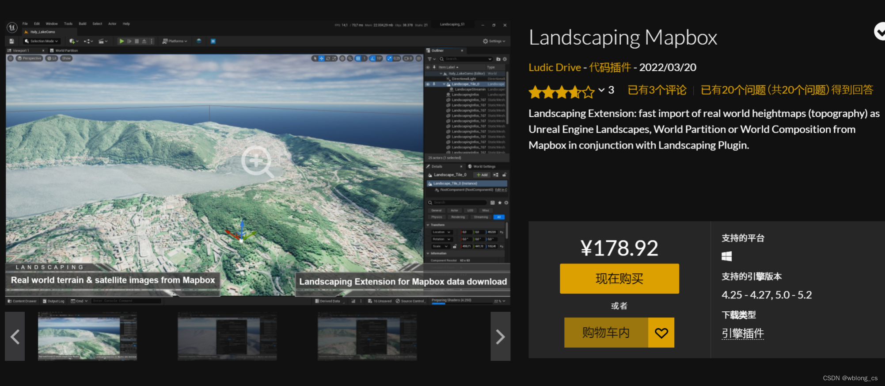Click the blue square plugin icon in the toolbar
This screenshot has width=885, height=386.
(213, 41)
